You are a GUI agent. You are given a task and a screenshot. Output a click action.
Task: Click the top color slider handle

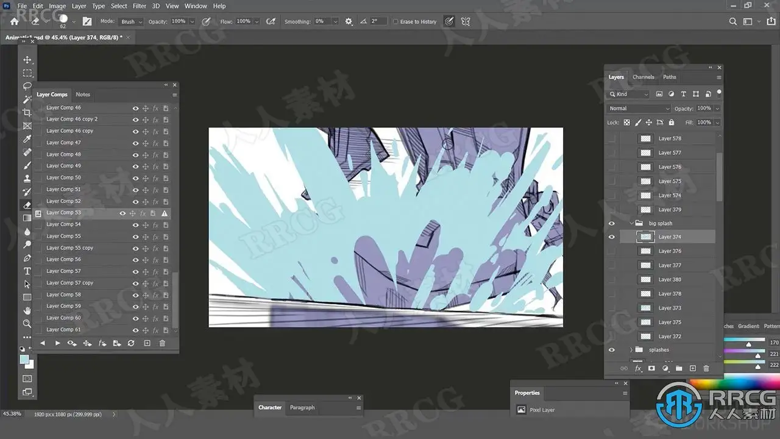click(749, 344)
